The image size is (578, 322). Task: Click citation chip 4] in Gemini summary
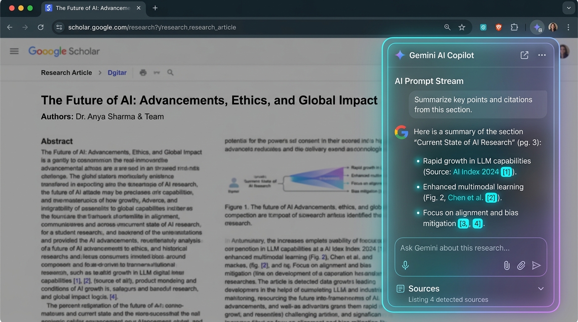477,224
